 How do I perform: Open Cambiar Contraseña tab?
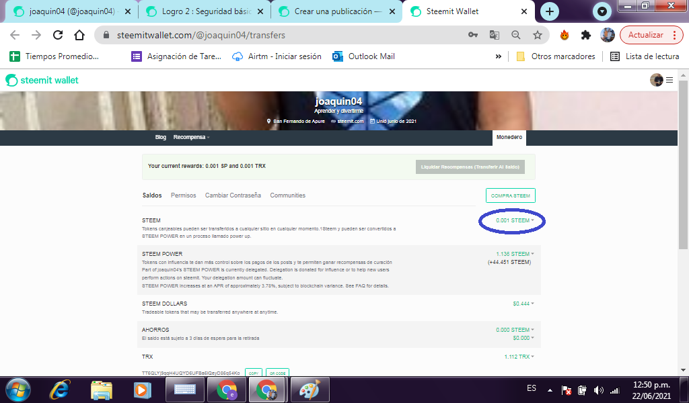233,195
